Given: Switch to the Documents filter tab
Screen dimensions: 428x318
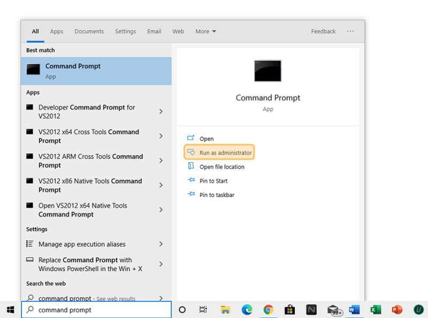Looking at the screenshot, I should (x=89, y=32).
